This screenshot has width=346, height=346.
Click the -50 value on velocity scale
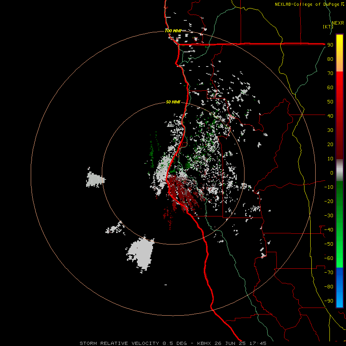[x=329, y=244]
